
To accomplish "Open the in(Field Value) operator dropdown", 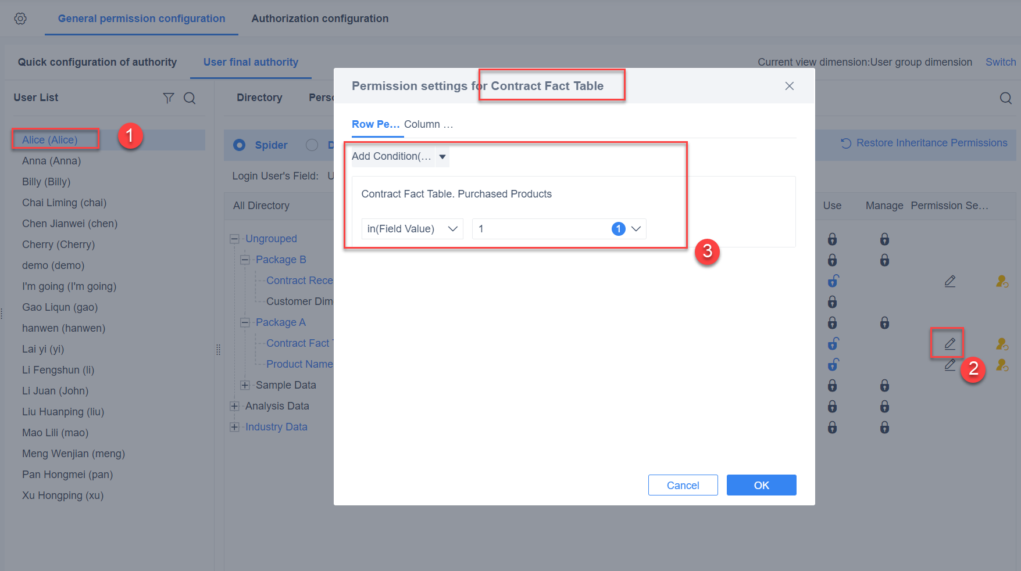I will tap(452, 228).
